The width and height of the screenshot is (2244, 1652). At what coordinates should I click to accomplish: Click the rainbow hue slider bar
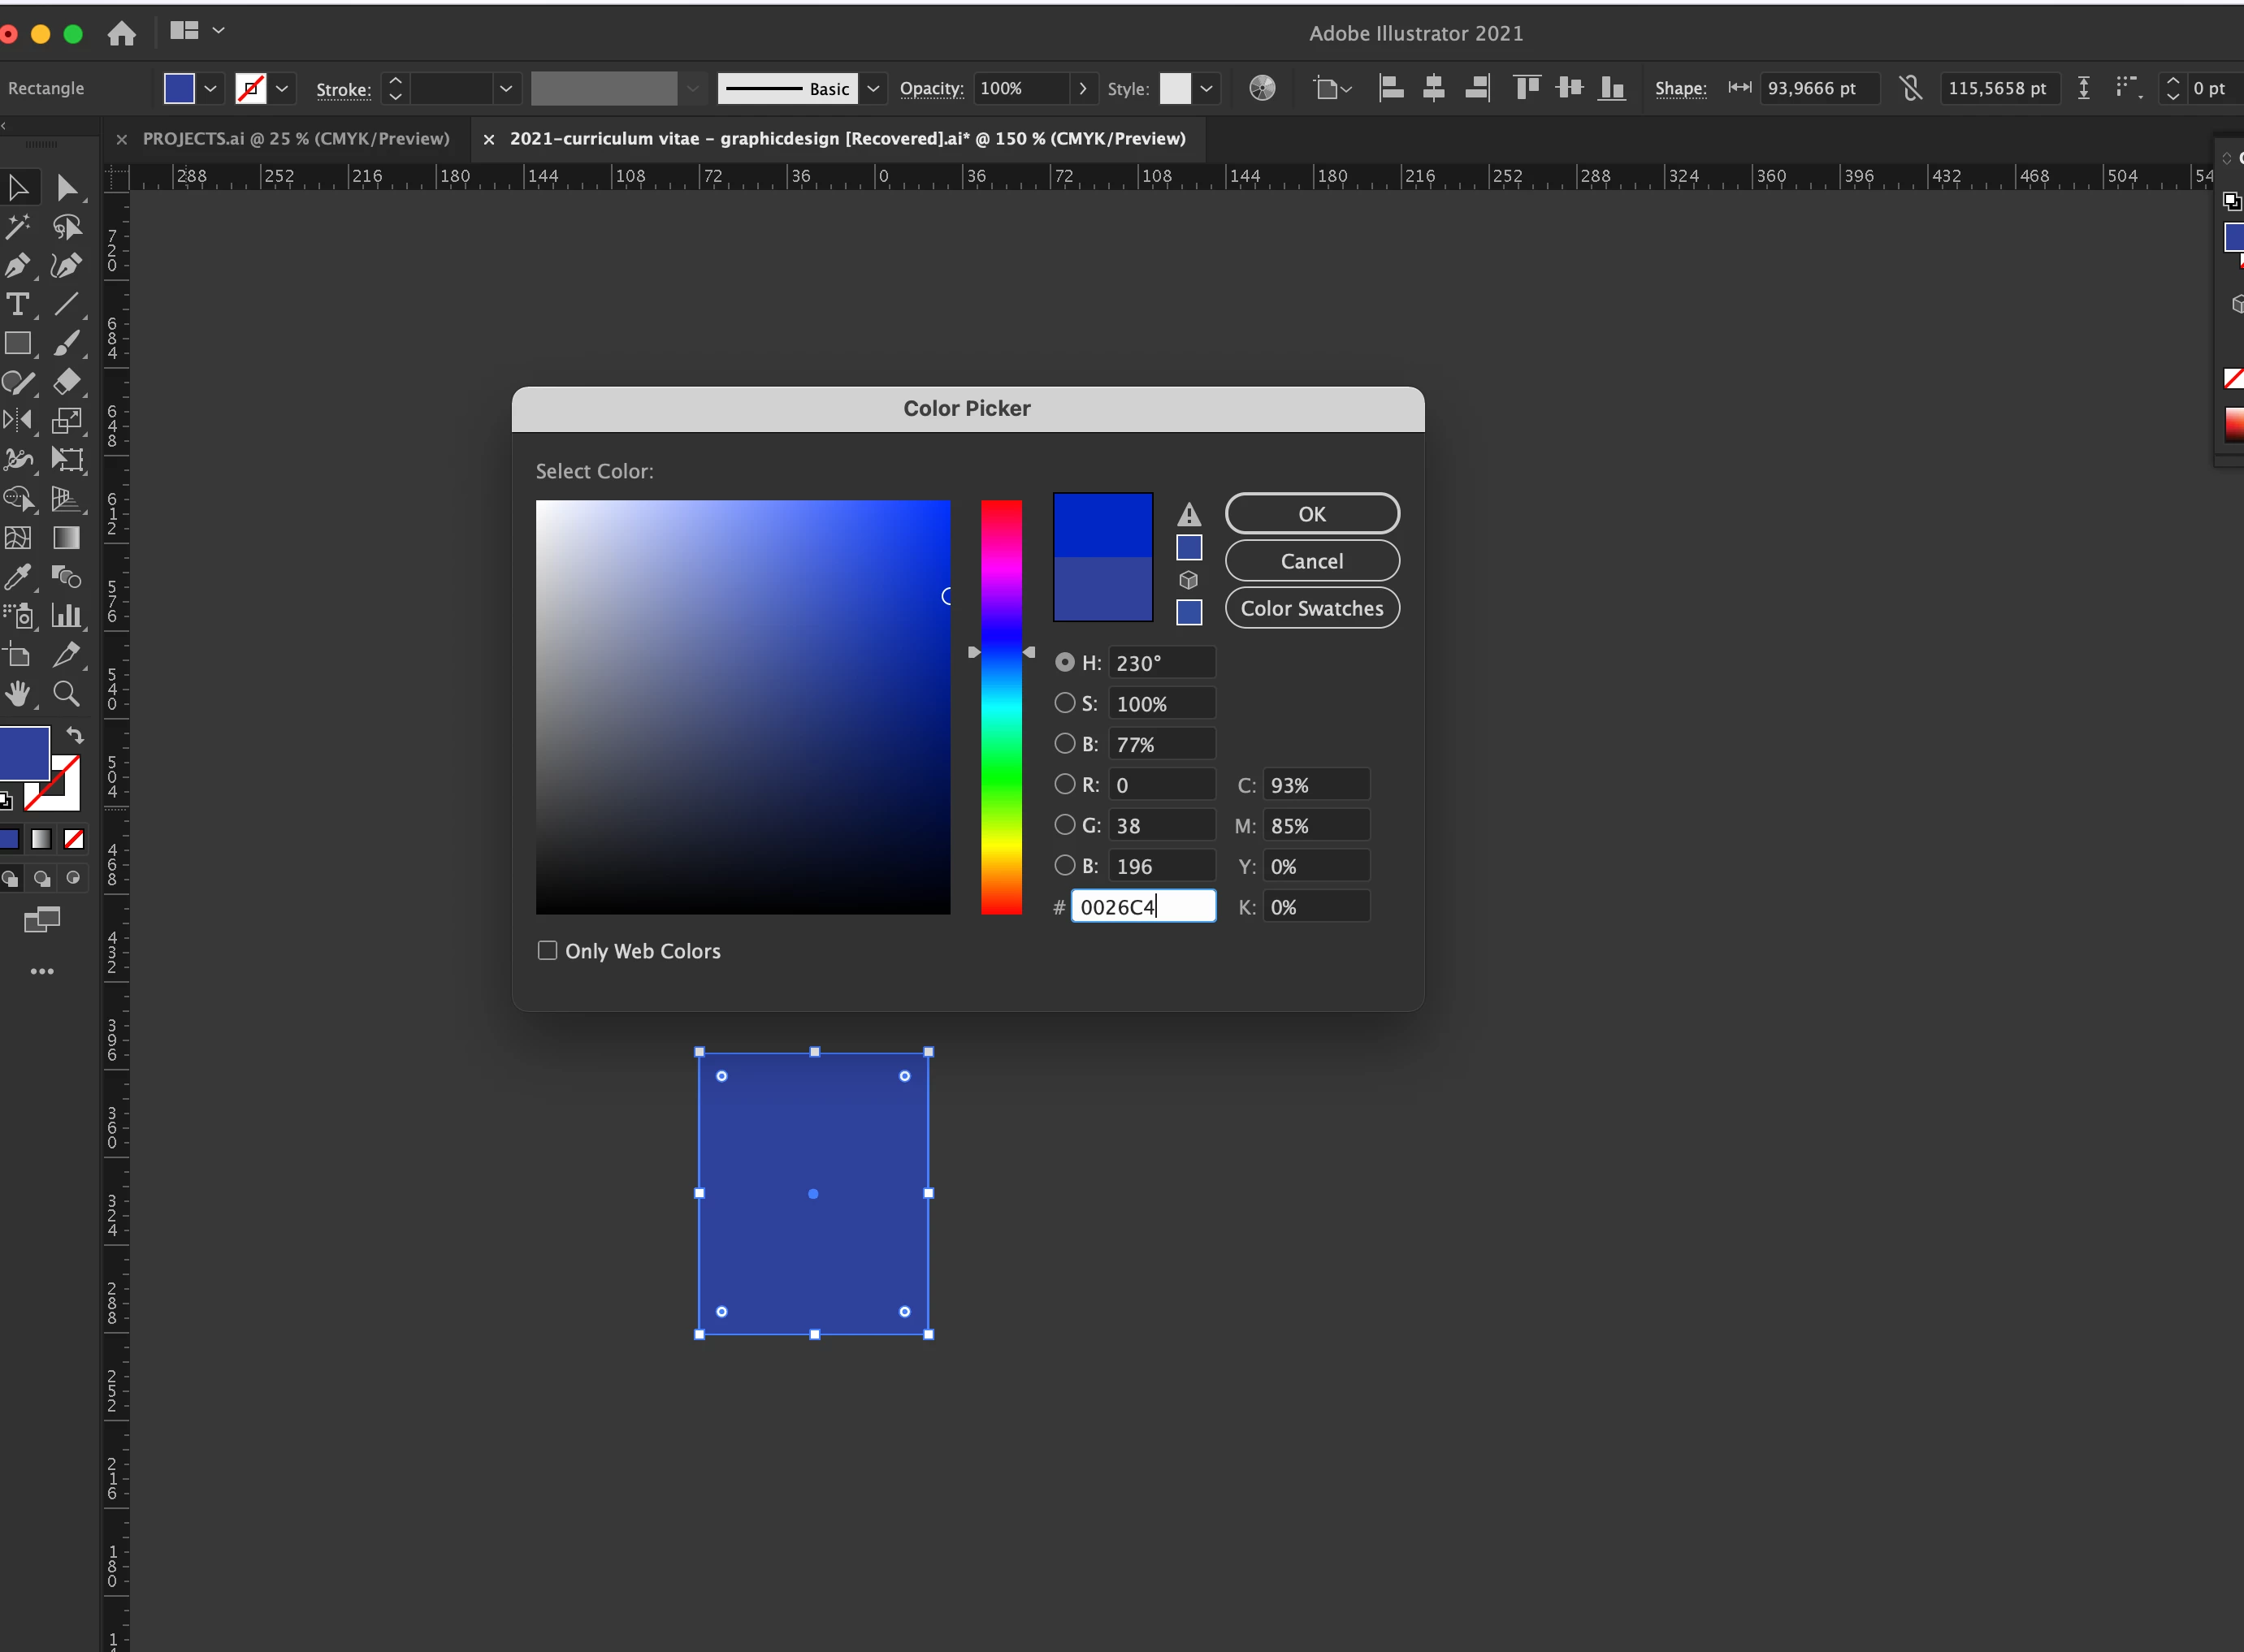coord(1000,707)
